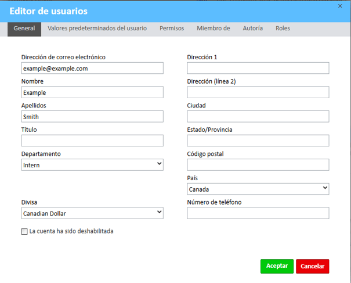Click the Estado/Provincia input field
Viewport: 351px width, 283px height.
(258, 141)
